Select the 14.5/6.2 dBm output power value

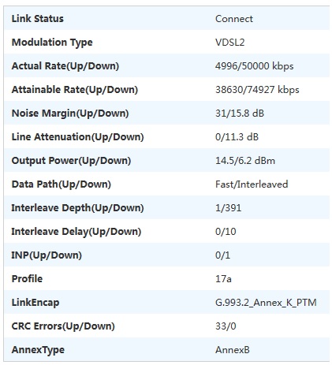[x=245, y=161]
